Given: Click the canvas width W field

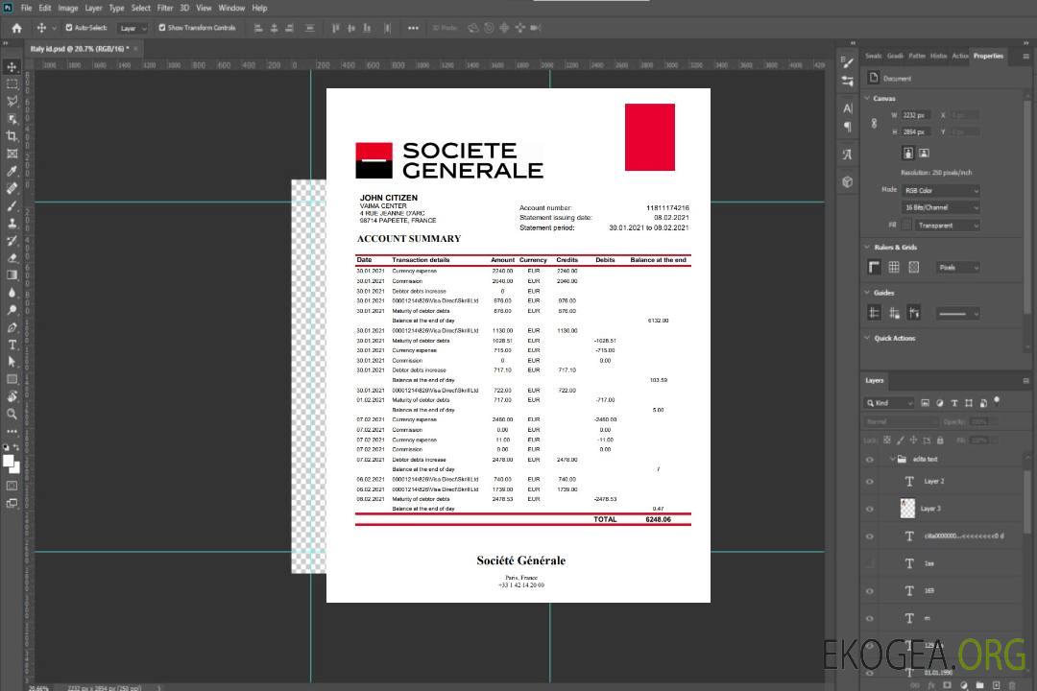Looking at the screenshot, I should [916, 115].
